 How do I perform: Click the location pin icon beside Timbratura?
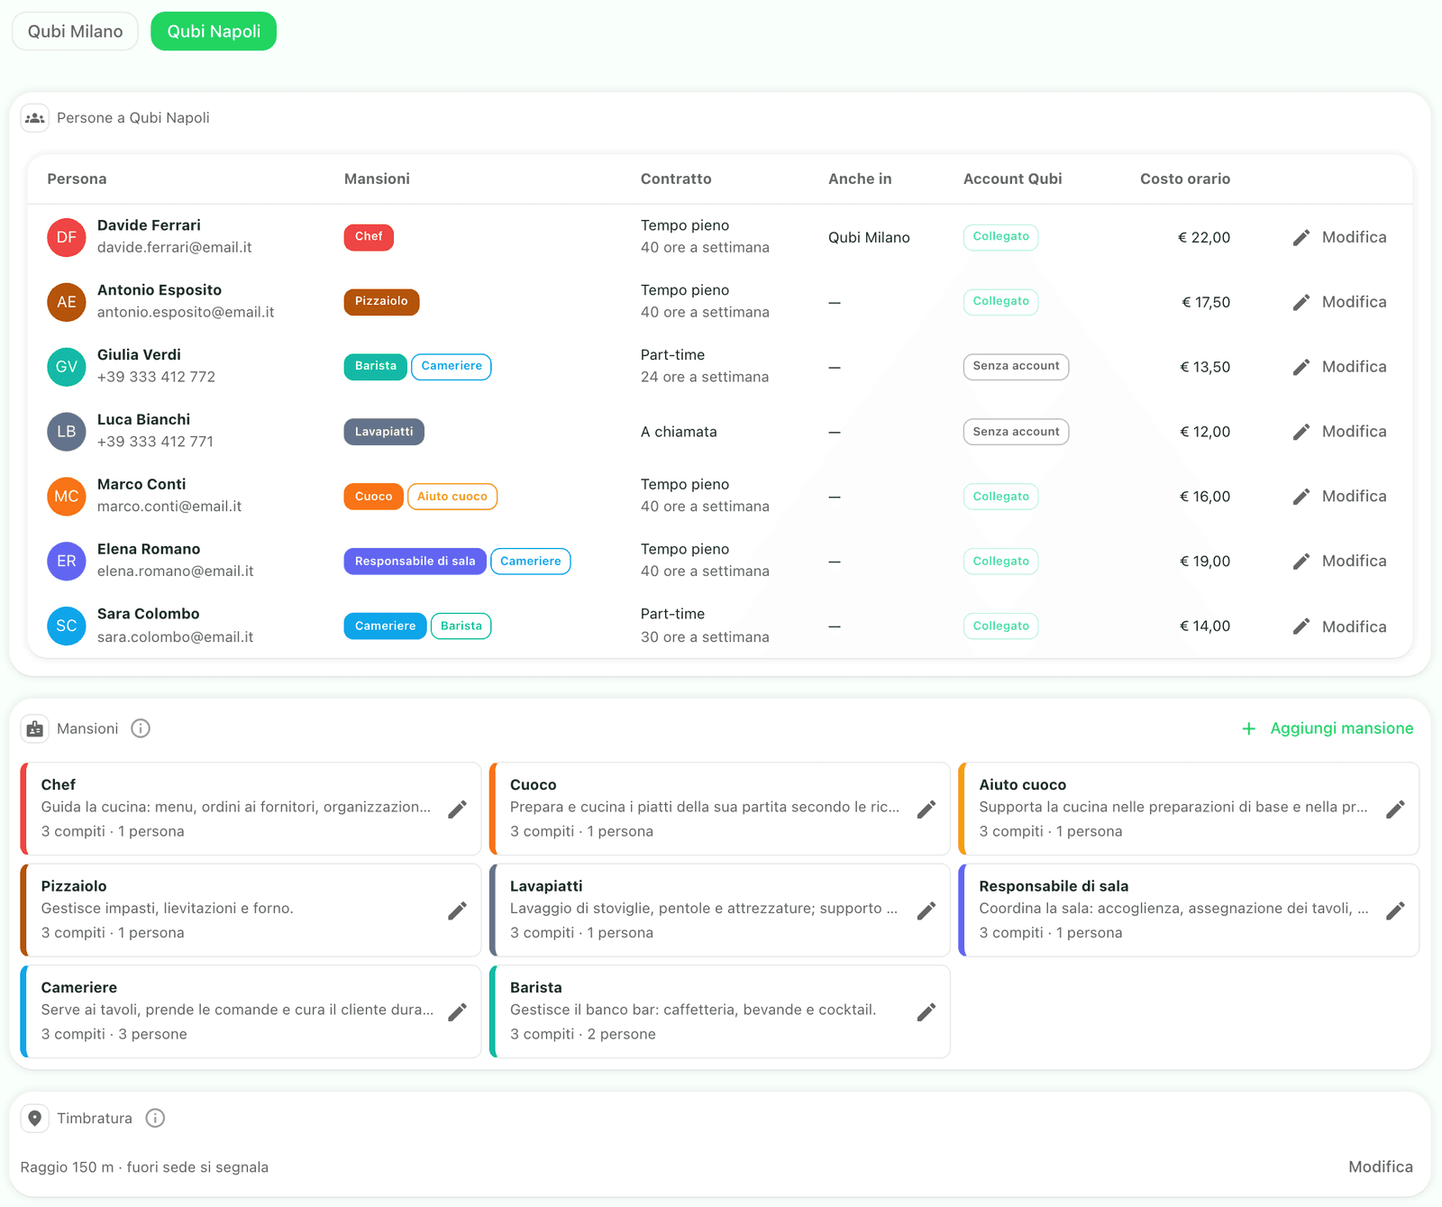(35, 1119)
